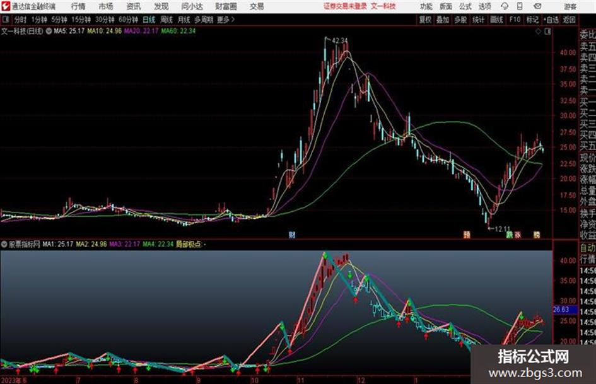Click the 画线 toolbar button
This screenshot has height=384, width=596.
(496, 20)
